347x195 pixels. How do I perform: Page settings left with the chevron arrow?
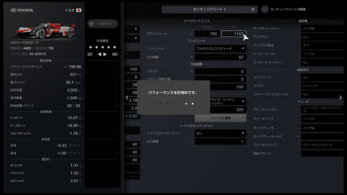[127, 97]
